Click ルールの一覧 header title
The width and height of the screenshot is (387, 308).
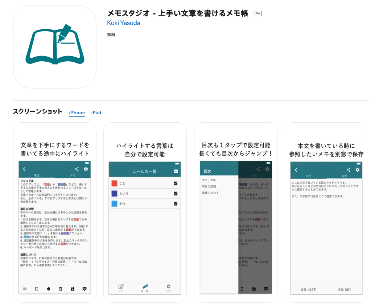point(145,171)
